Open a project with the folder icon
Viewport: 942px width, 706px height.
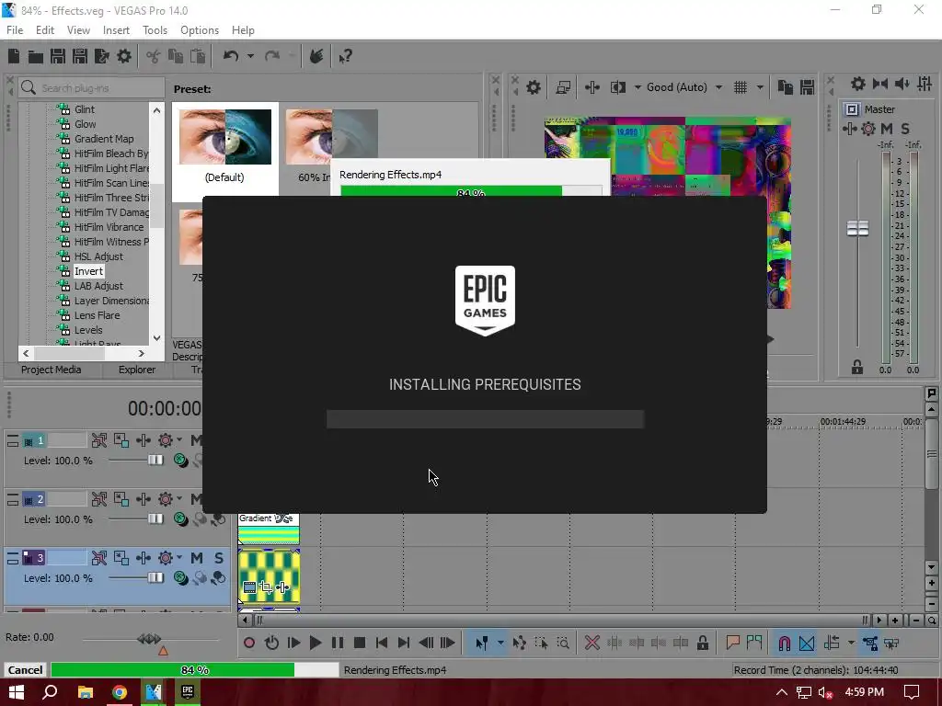click(36, 56)
